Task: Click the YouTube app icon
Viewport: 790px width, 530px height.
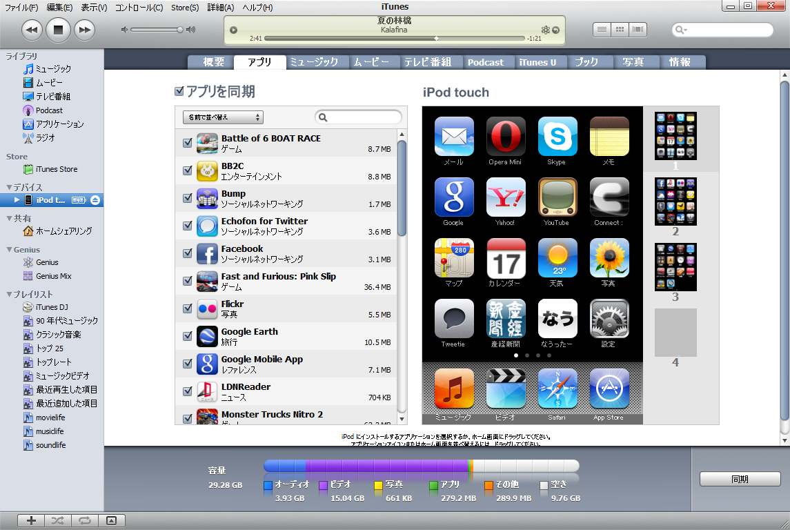Action: pos(557,197)
